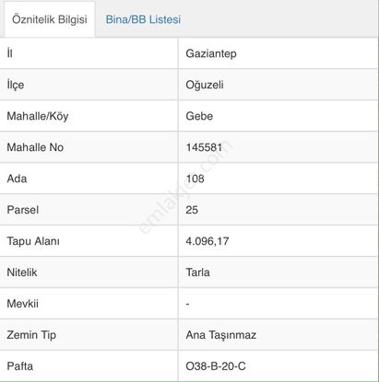The image size is (379, 382).
Task: Select the Gebe village value cell
Action: click(278, 116)
